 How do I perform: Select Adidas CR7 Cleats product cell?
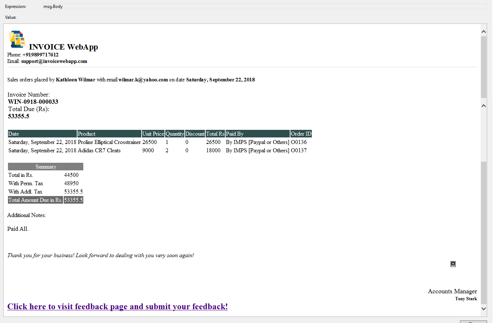point(109,150)
